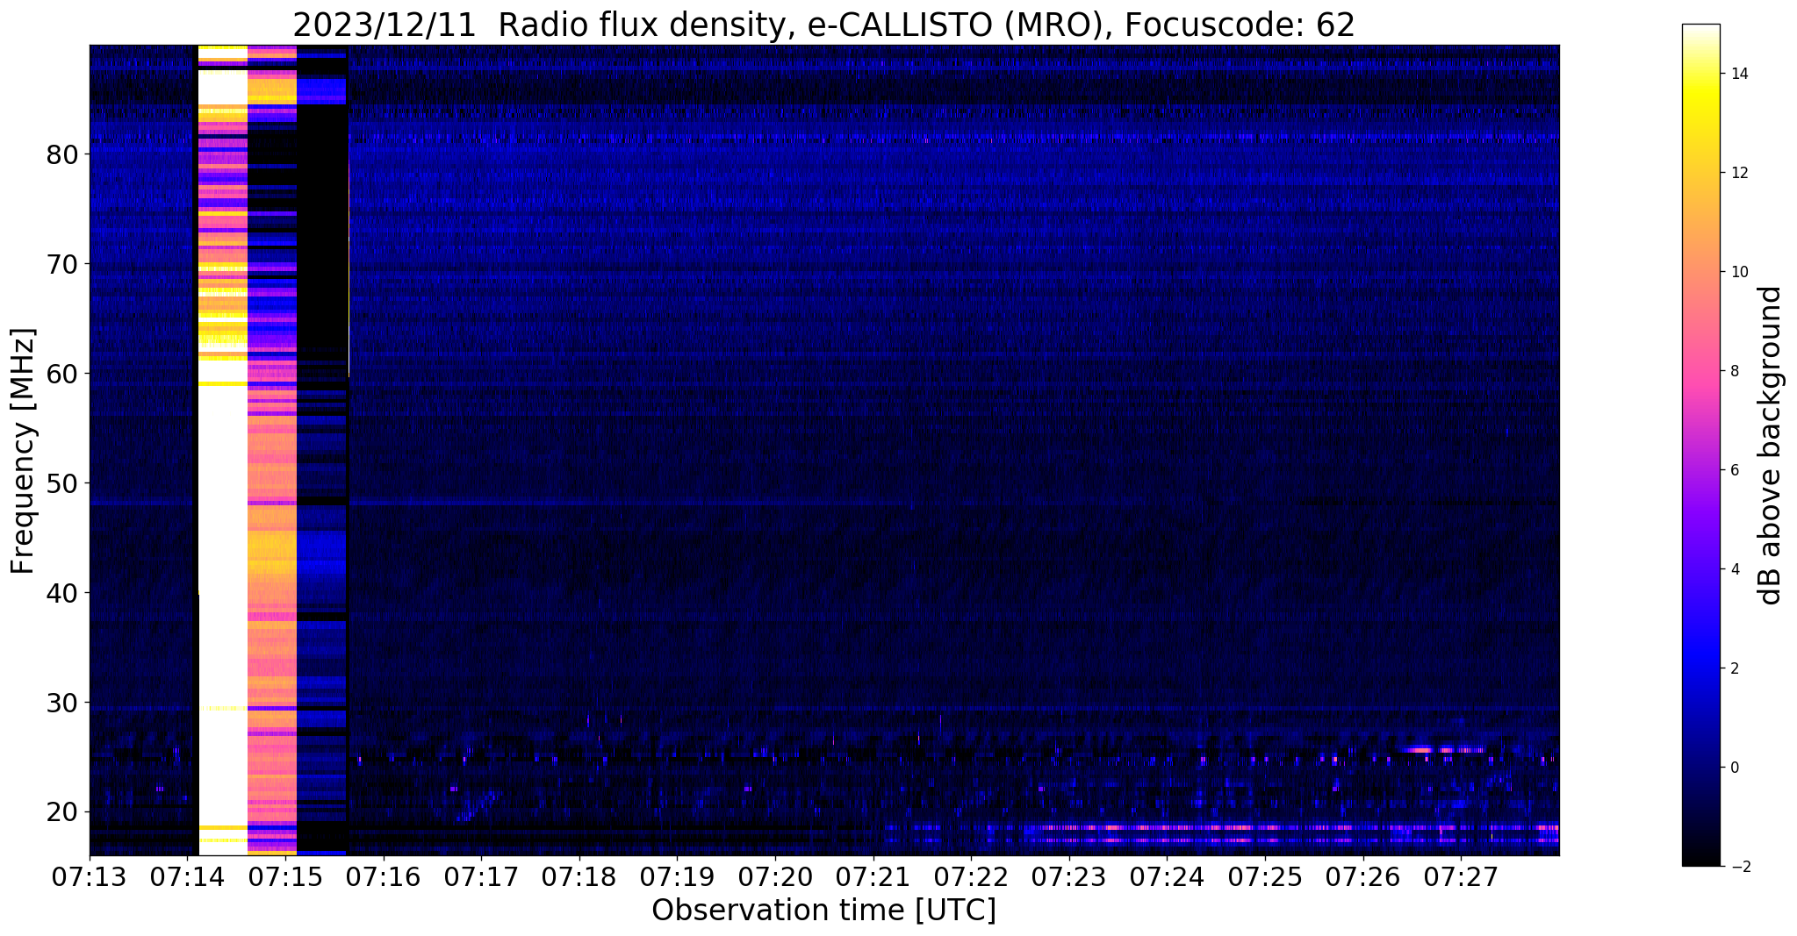Click the 40 MHz frequency tick label
The height and width of the screenshot is (936, 1797).
pos(62,593)
